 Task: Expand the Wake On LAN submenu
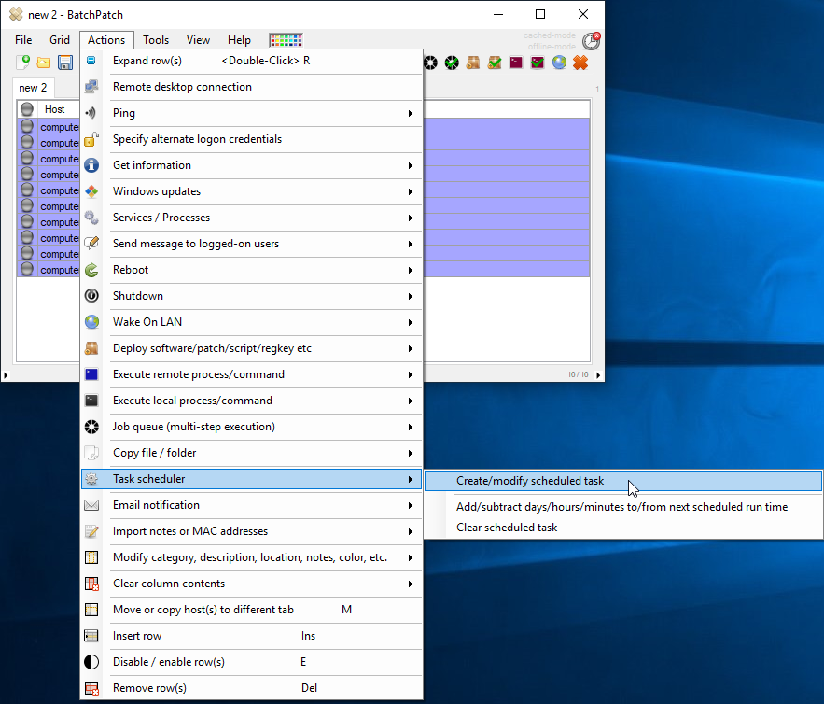click(x=251, y=322)
